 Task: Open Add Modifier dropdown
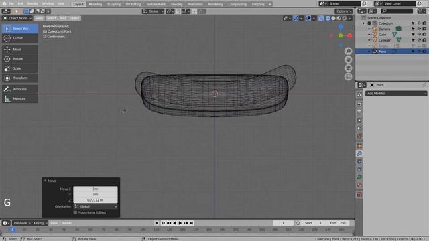point(396,94)
